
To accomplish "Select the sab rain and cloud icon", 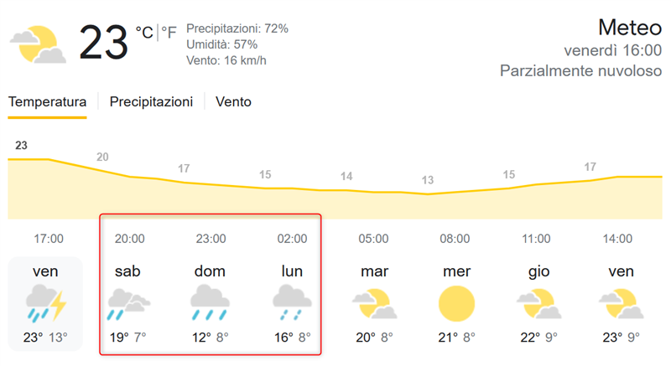I will click(x=128, y=304).
